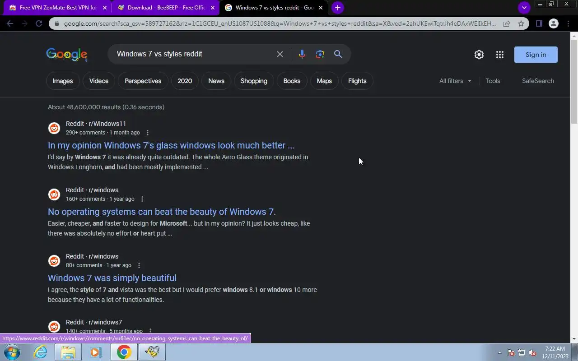Click the browser forward arrow
The width and height of the screenshot is (578, 361).
click(24, 23)
